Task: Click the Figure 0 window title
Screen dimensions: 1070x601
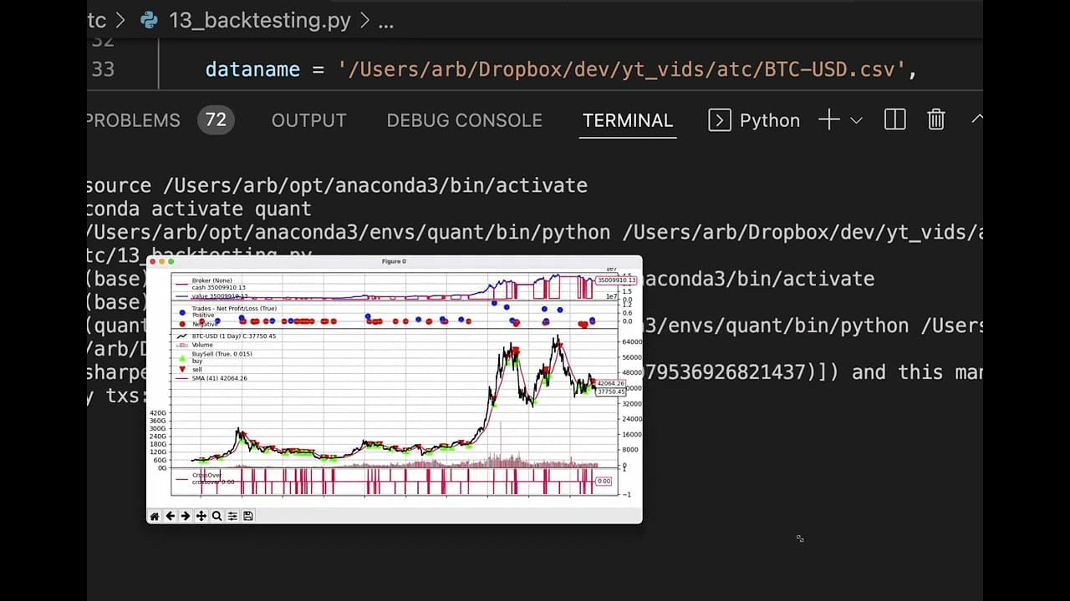Action: pos(394,261)
